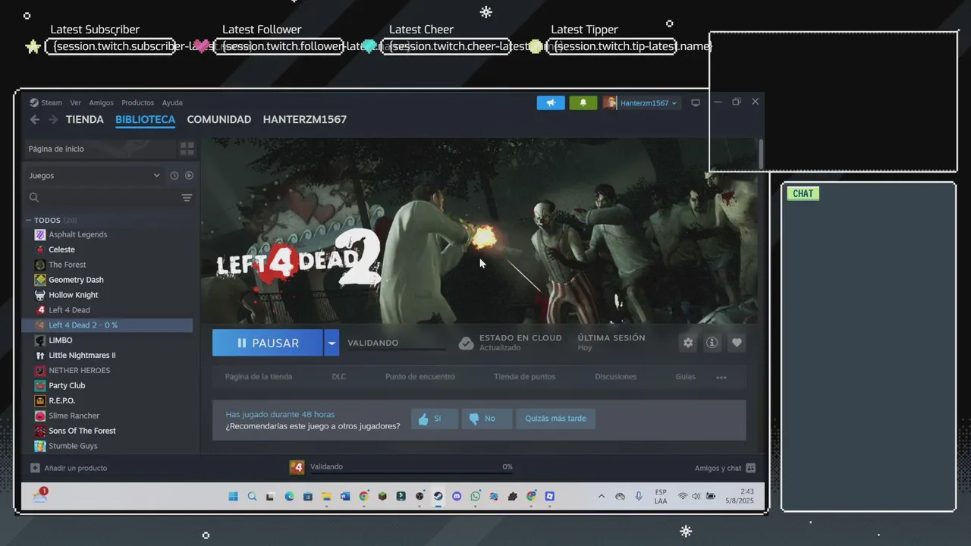Click thumbs up Sí recommendation button
This screenshot has width=971, height=546.
coord(435,419)
